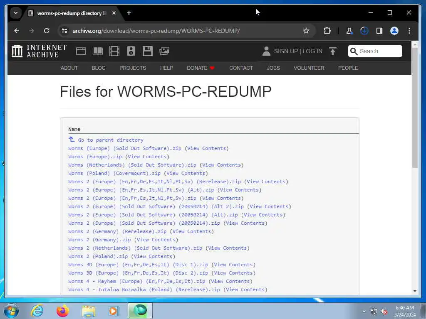Open the Internet Archive home logo

[x=39, y=51]
